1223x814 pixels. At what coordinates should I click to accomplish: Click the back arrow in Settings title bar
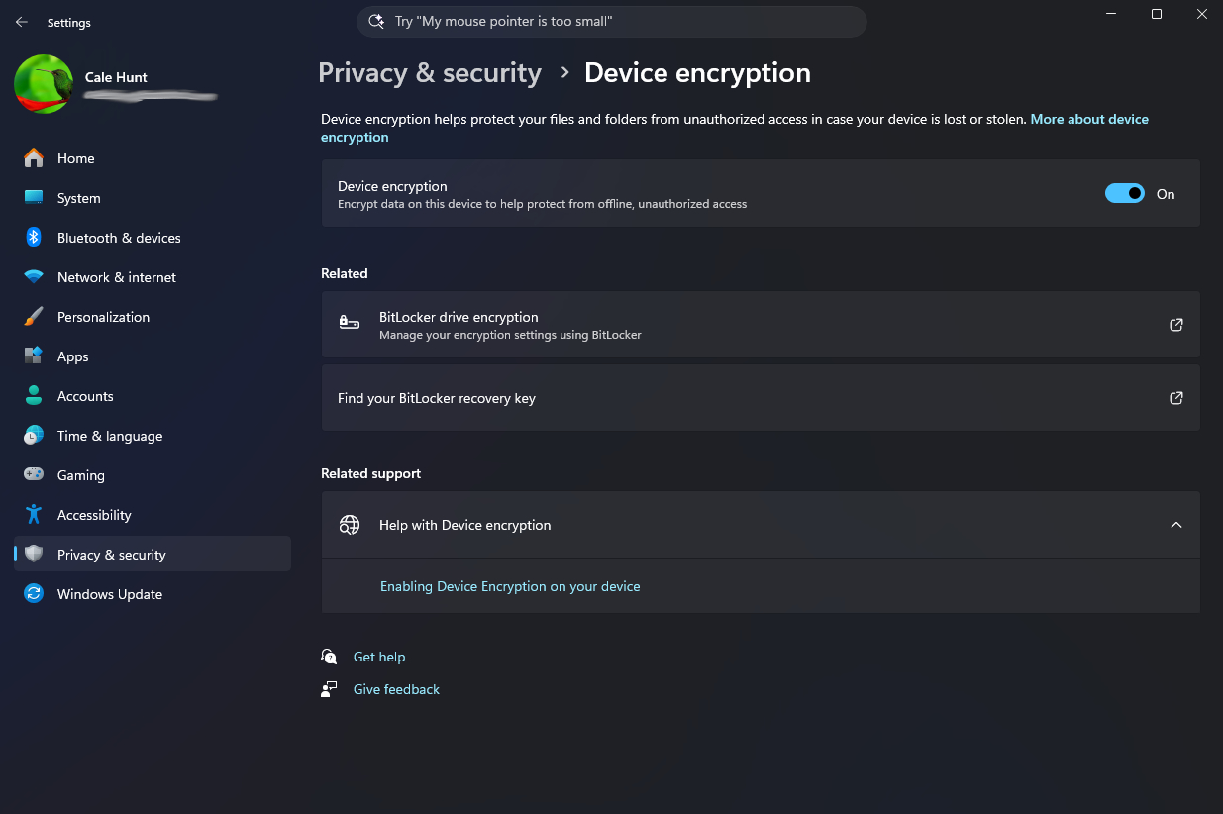tap(22, 22)
